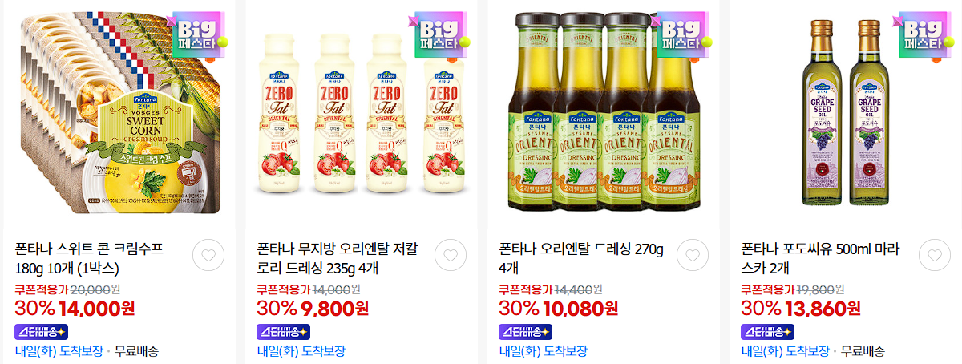
Task: Open oriental dressing four bottles image
Action: click(x=604, y=113)
